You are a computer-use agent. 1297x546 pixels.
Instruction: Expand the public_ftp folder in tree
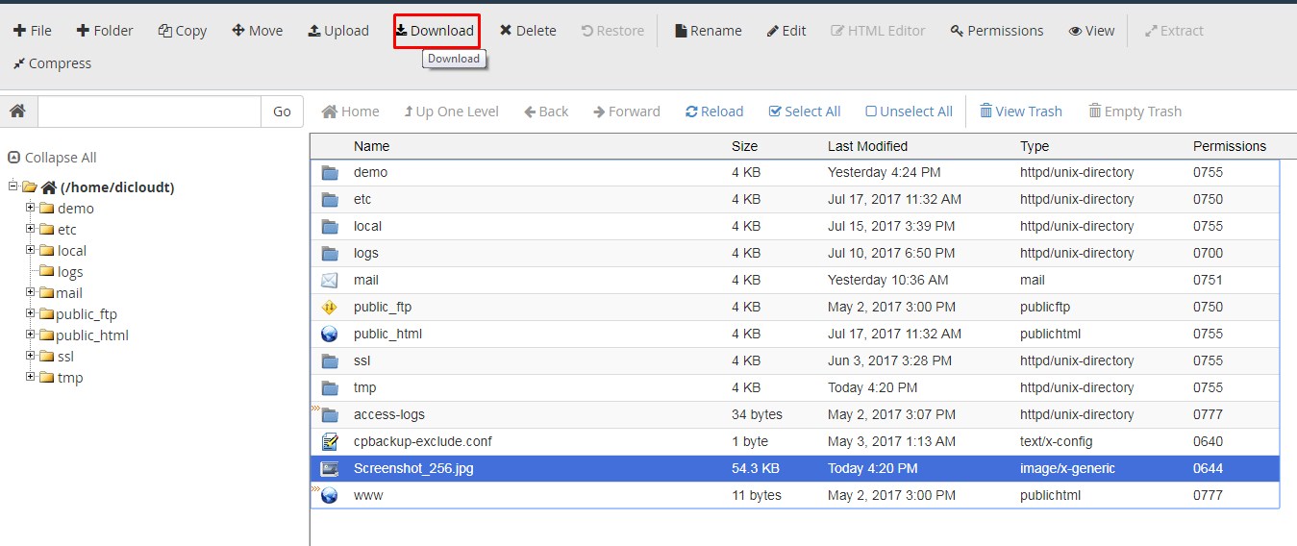tap(31, 313)
